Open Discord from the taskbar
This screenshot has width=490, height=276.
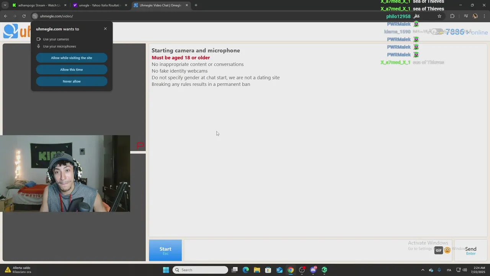point(313,270)
